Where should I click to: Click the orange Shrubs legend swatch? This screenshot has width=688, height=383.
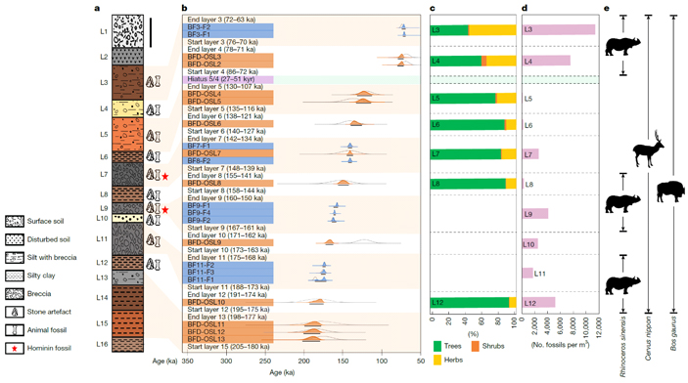476,346
